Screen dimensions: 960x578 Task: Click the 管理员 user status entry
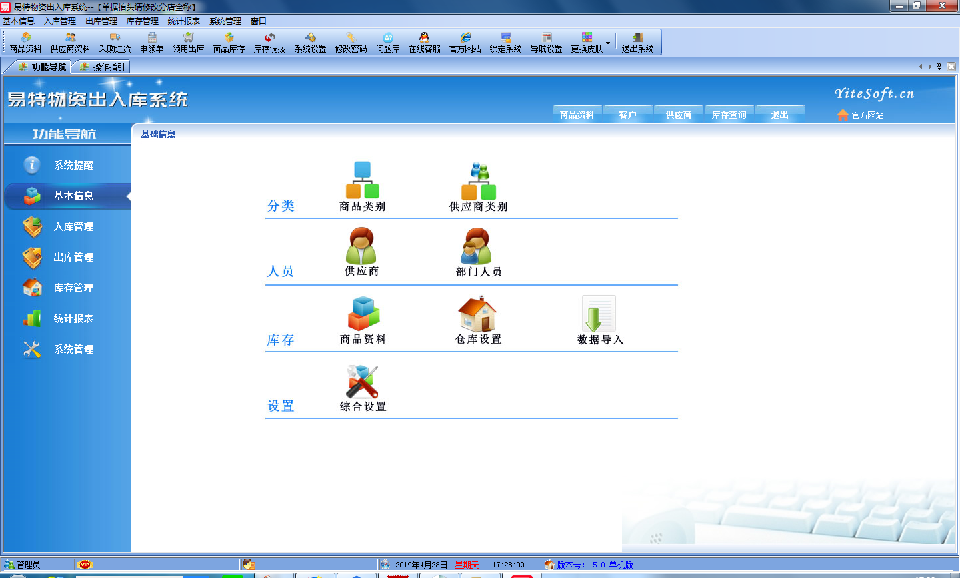coord(23,565)
